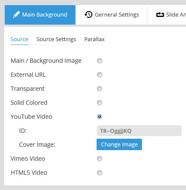Open the Parallax sub-tab

[x=94, y=39]
